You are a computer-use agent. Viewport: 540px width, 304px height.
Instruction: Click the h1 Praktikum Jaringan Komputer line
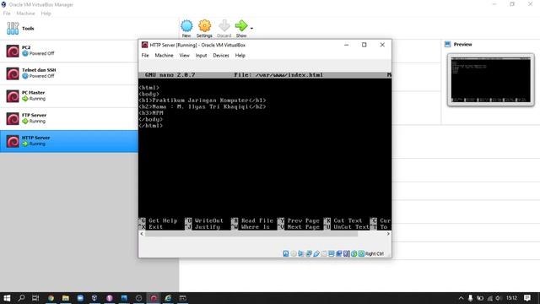[202, 100]
